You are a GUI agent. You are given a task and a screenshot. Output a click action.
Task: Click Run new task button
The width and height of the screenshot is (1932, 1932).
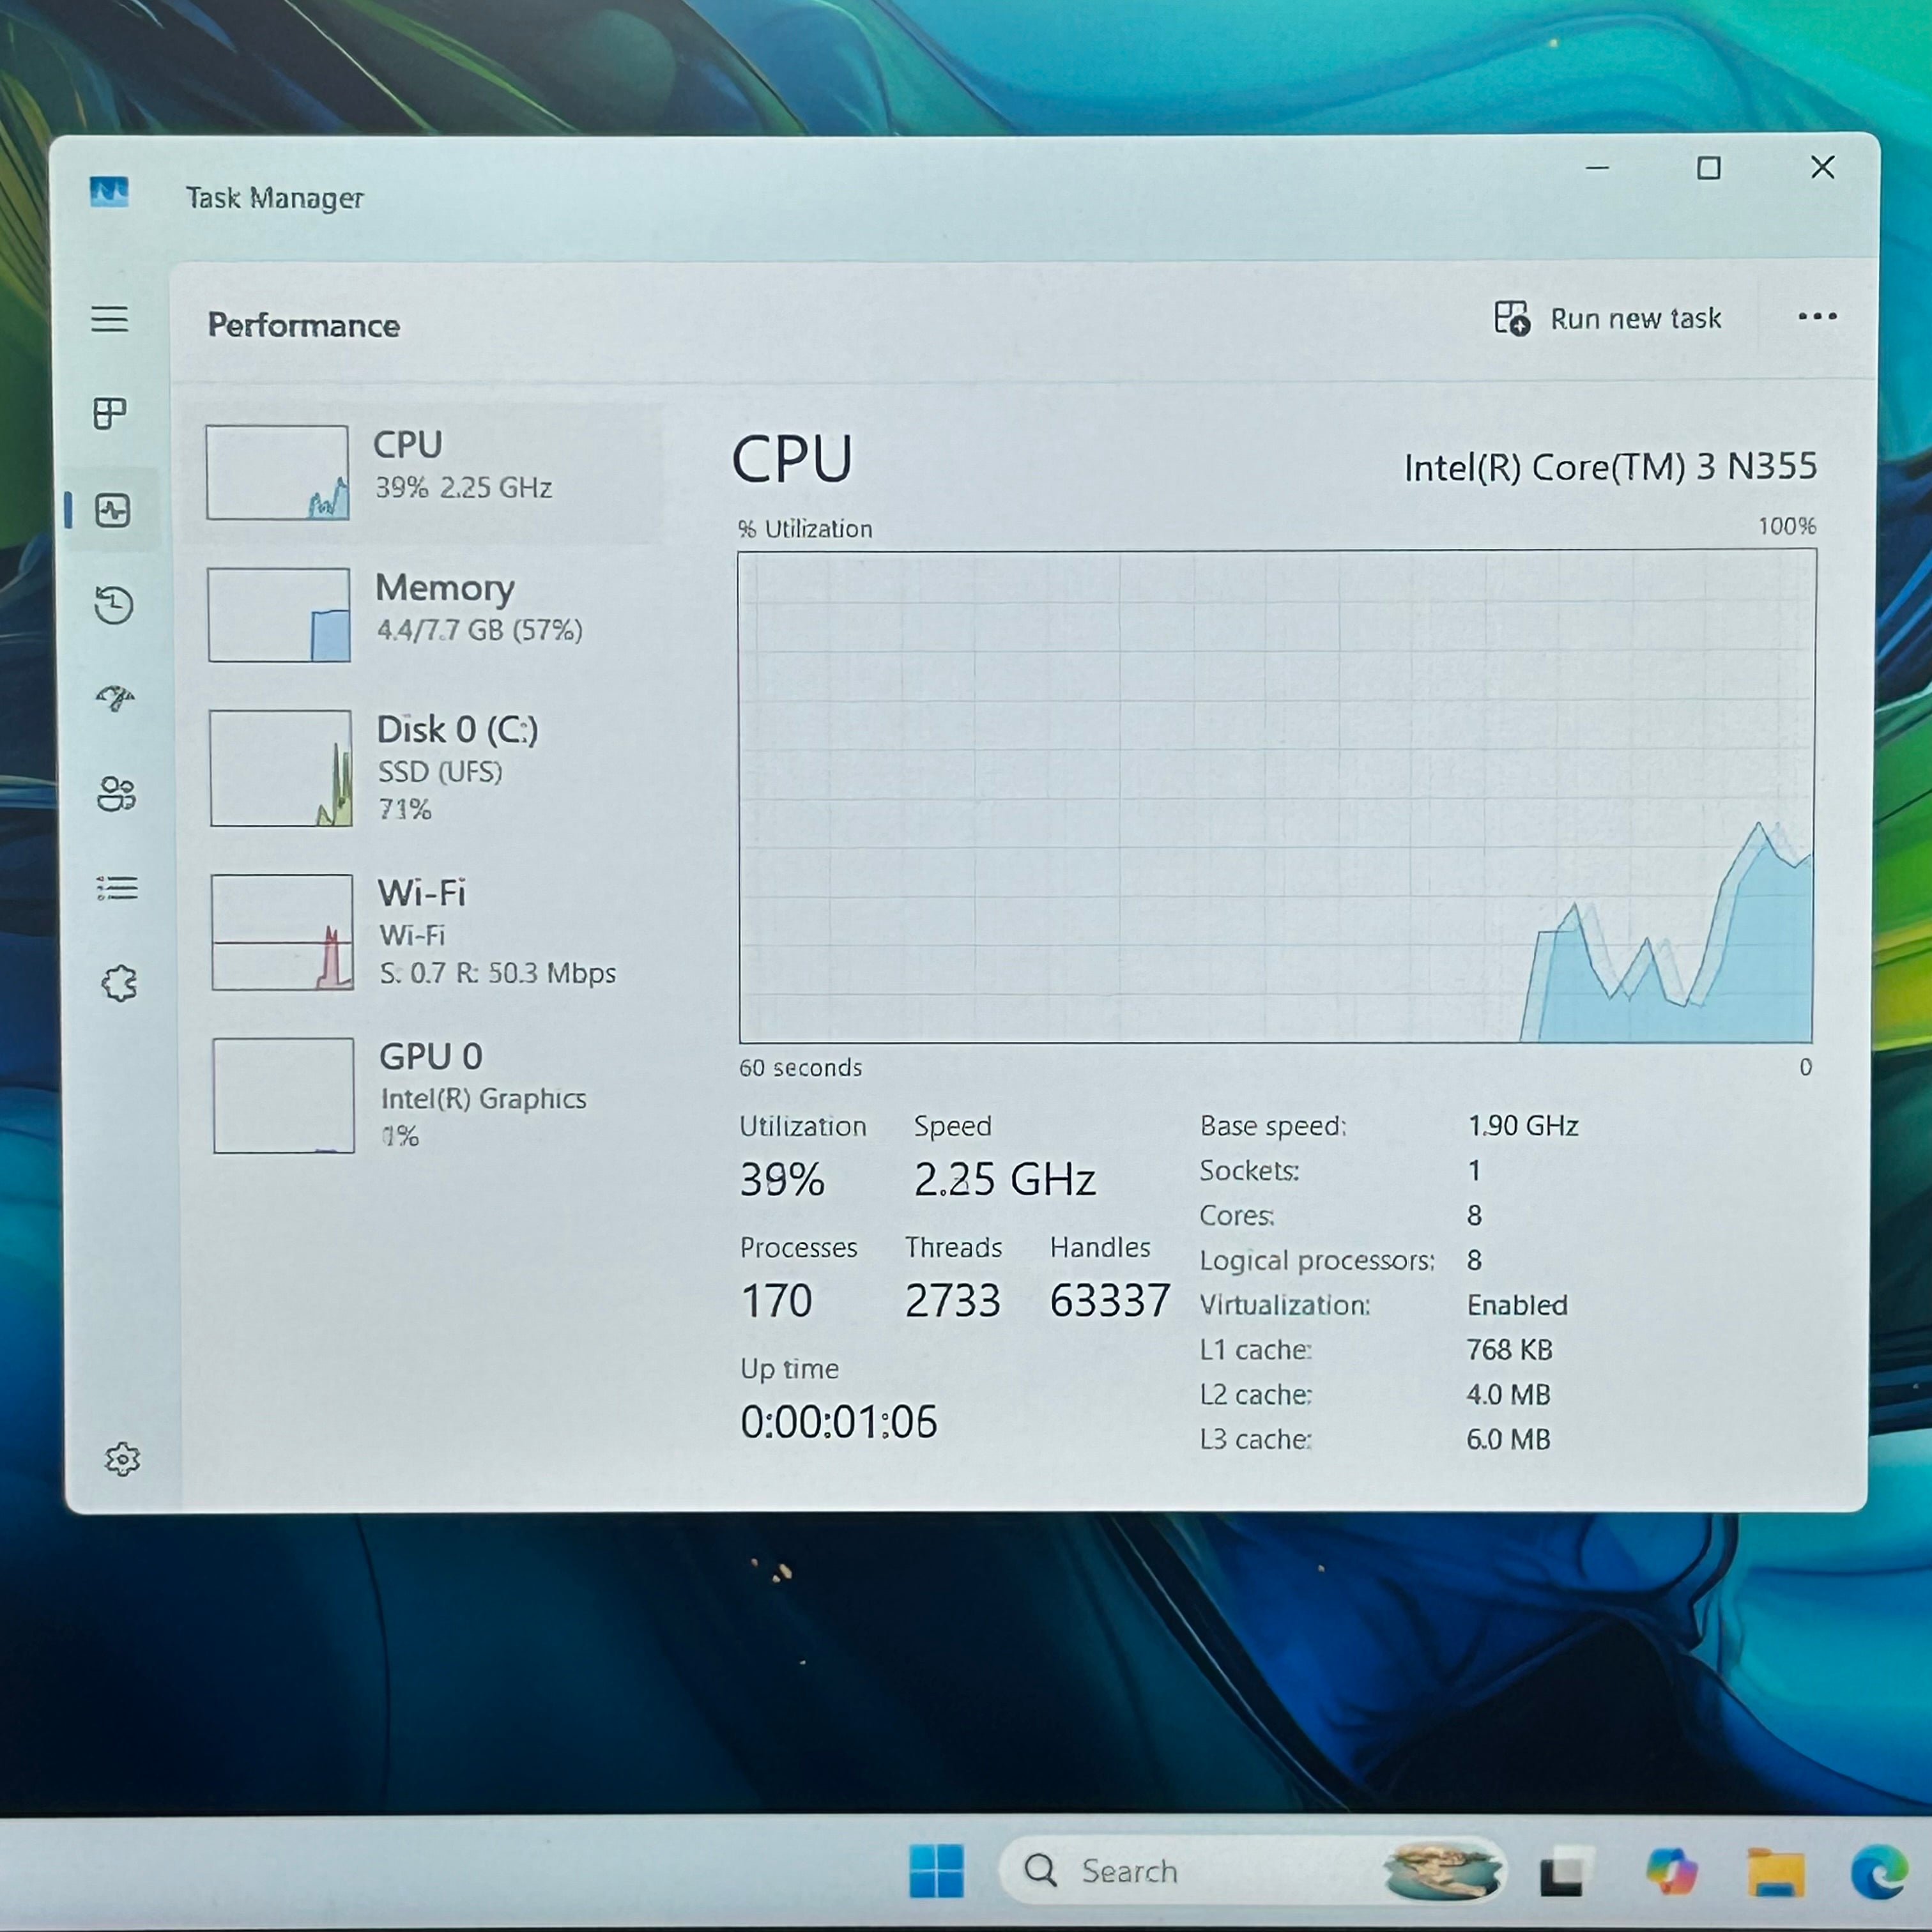tap(1607, 319)
